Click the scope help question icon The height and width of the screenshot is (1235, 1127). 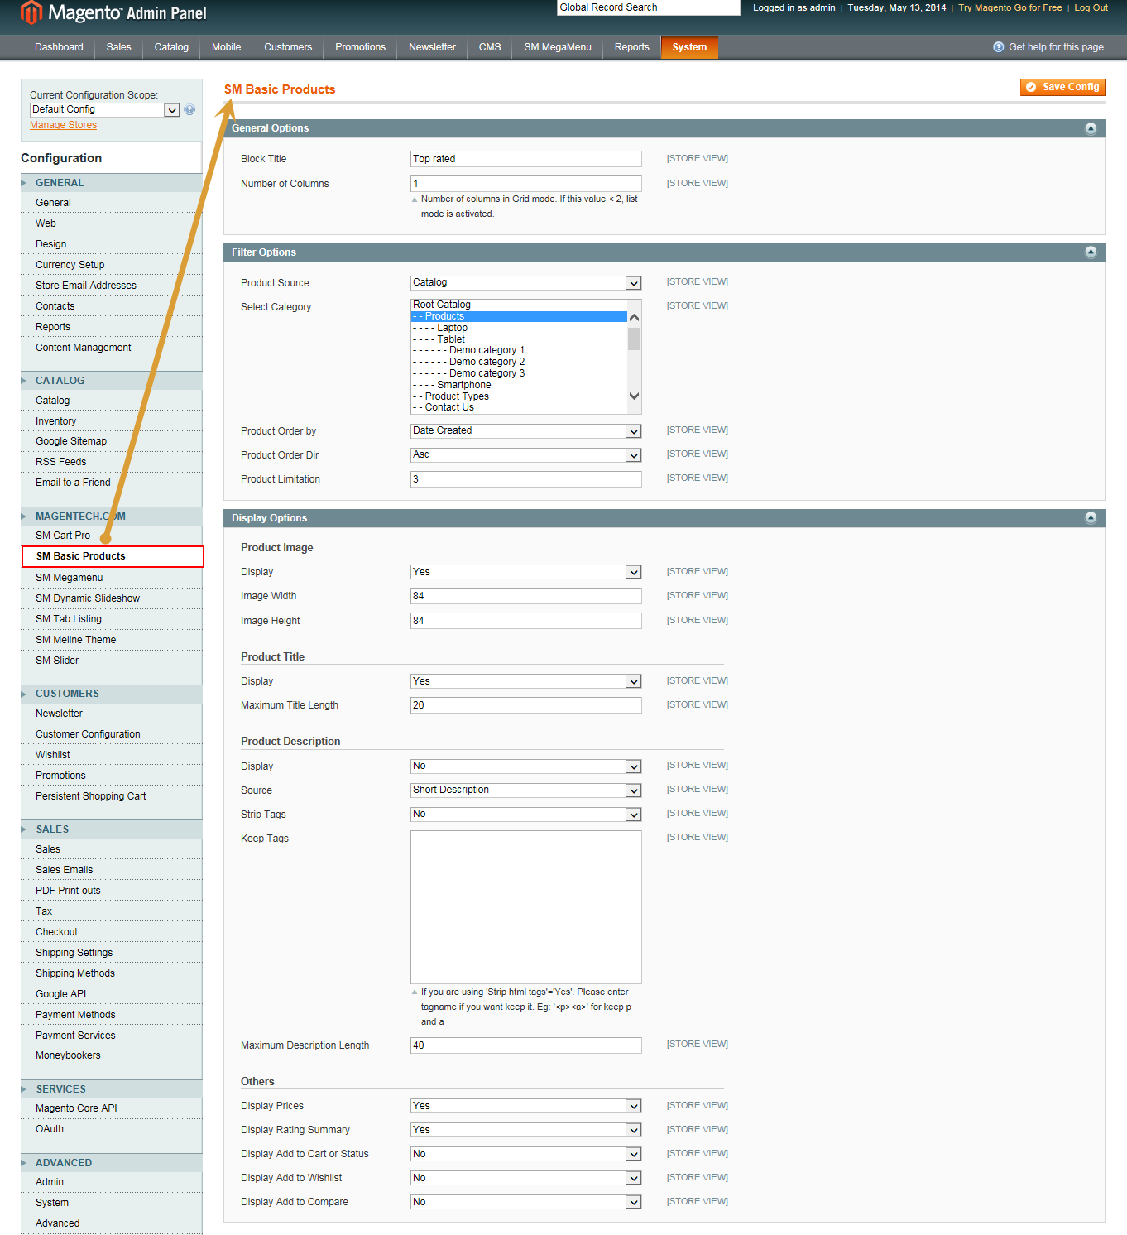(x=189, y=109)
